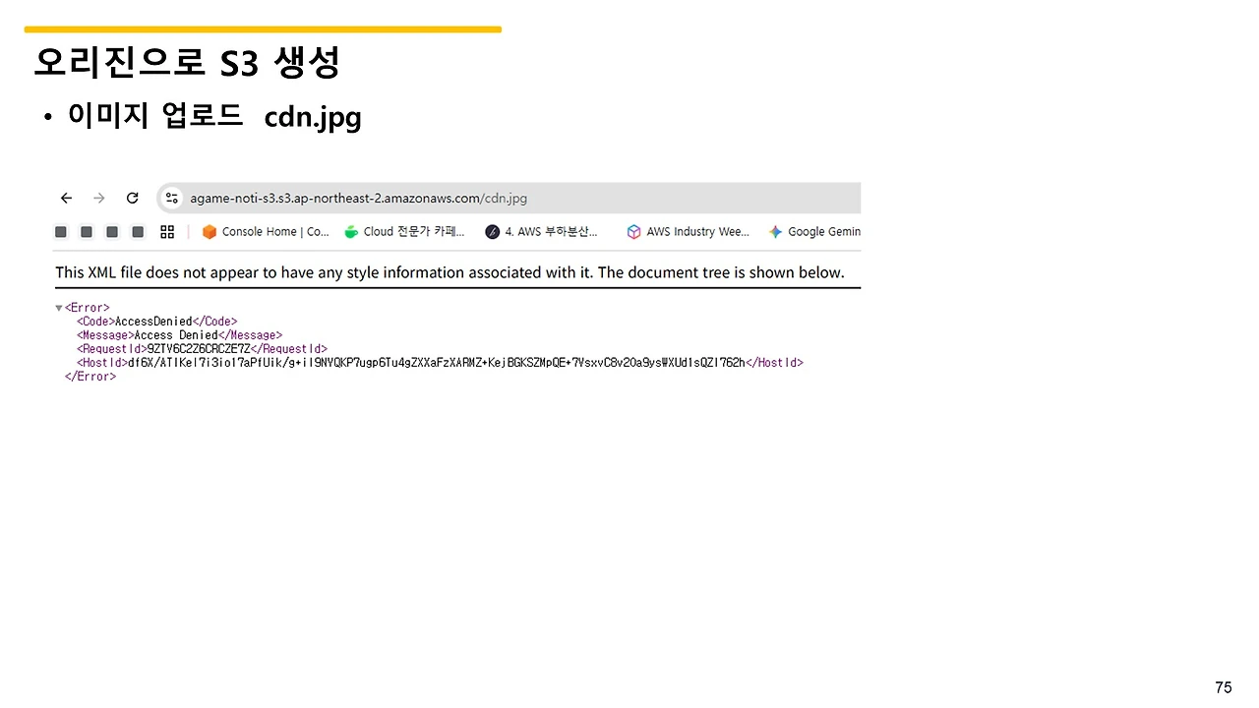
Task: Click the slide page number 75
Action: click(1223, 686)
